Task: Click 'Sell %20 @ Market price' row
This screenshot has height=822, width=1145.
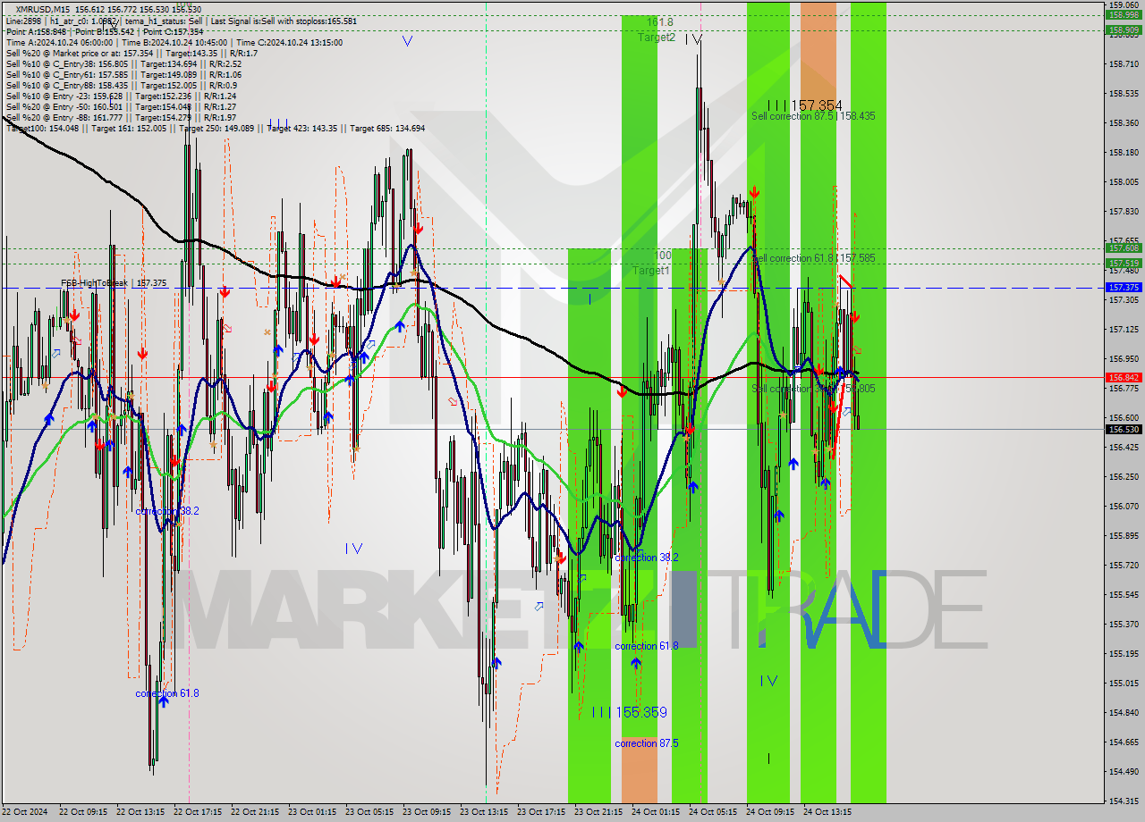Action: [x=131, y=53]
